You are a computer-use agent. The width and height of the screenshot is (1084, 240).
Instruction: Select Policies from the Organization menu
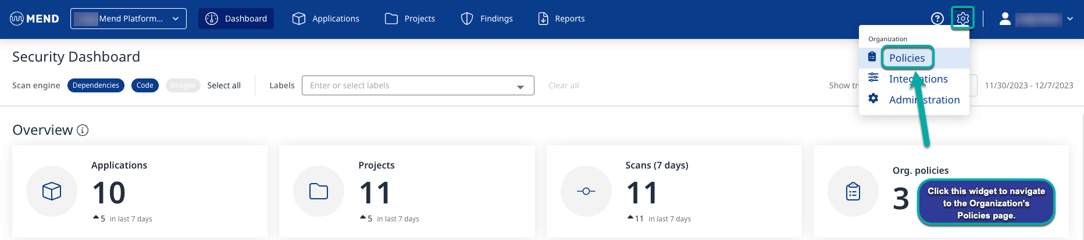(x=907, y=58)
